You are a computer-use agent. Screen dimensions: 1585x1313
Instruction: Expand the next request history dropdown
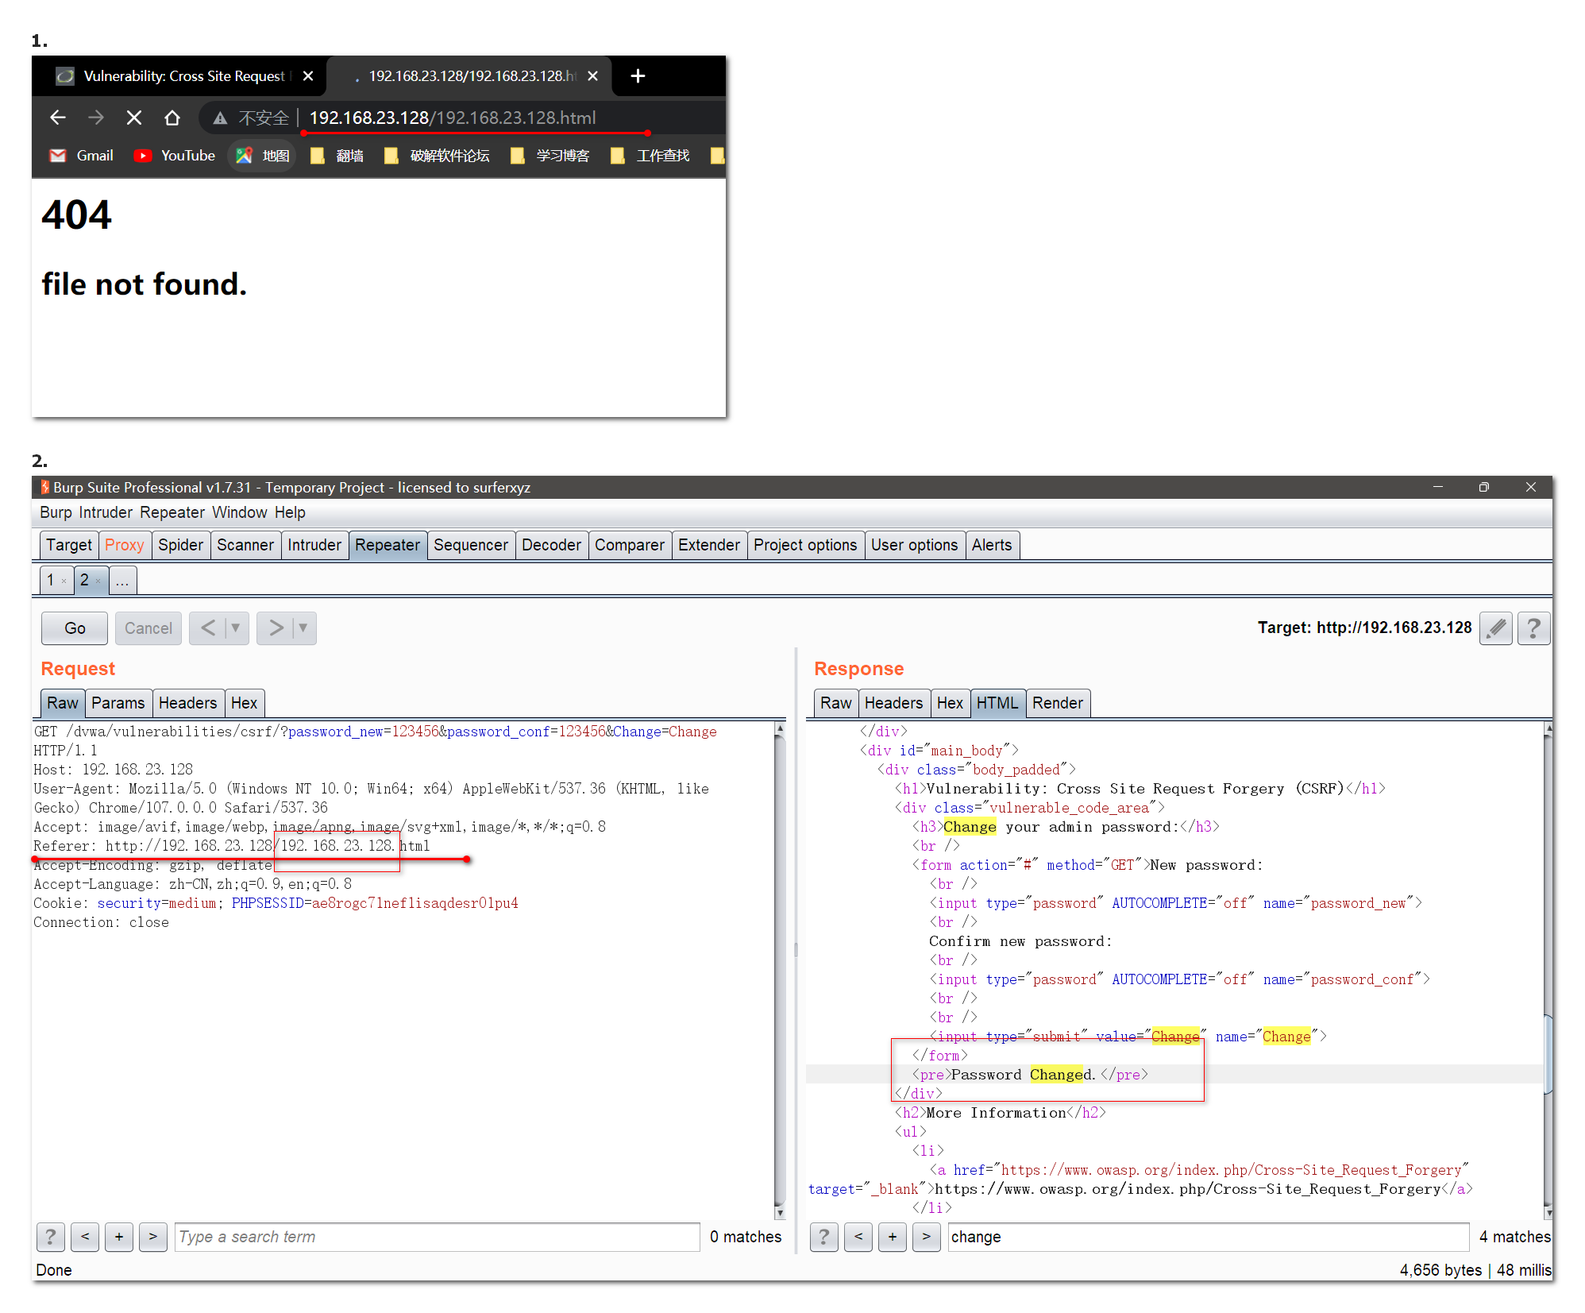click(303, 628)
